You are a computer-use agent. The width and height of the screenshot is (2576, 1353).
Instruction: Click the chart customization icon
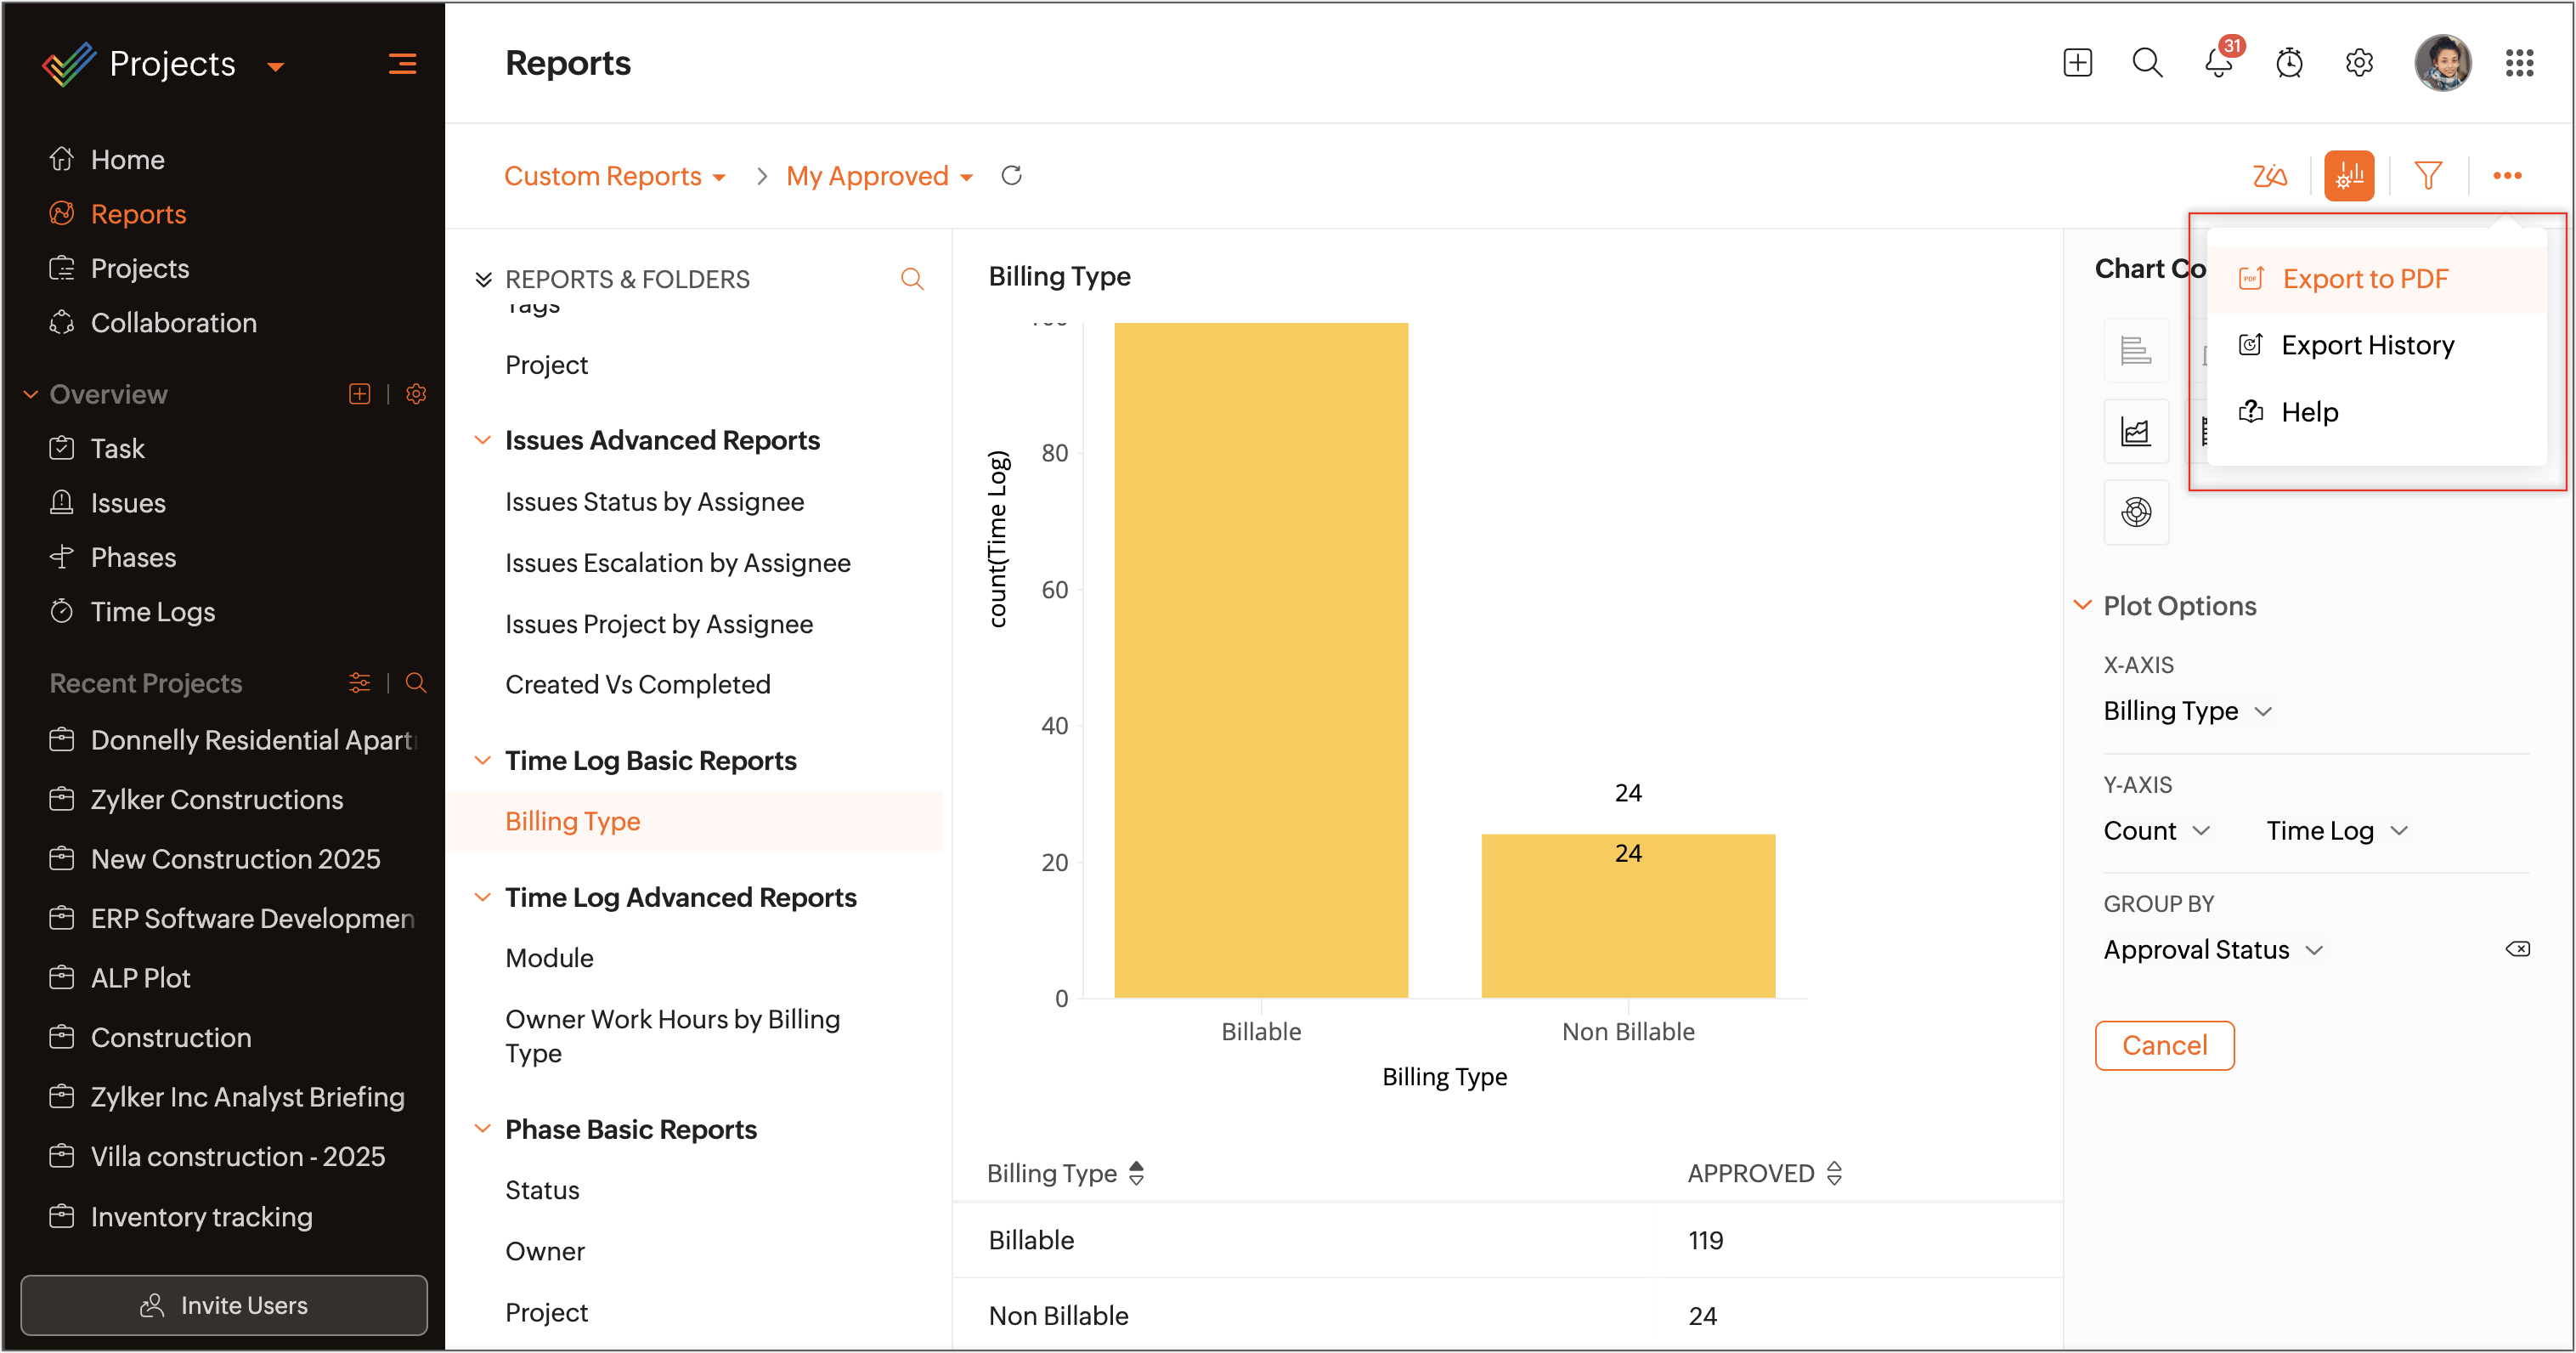[2349, 176]
